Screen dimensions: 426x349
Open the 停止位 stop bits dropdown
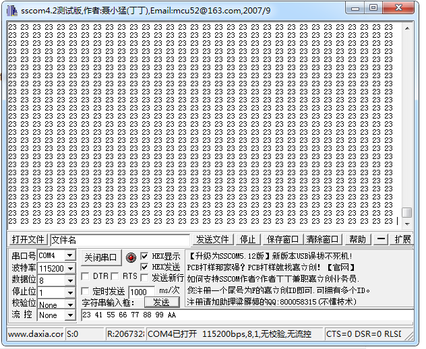pos(70,292)
